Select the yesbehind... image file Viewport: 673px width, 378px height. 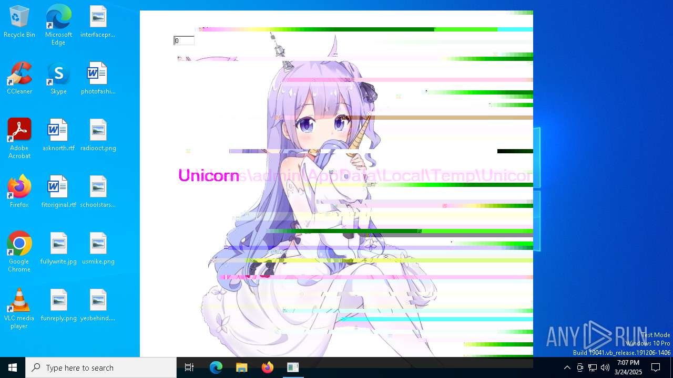pyautogui.click(x=98, y=306)
